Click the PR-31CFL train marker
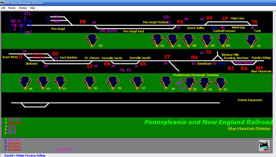 tap(109, 31)
